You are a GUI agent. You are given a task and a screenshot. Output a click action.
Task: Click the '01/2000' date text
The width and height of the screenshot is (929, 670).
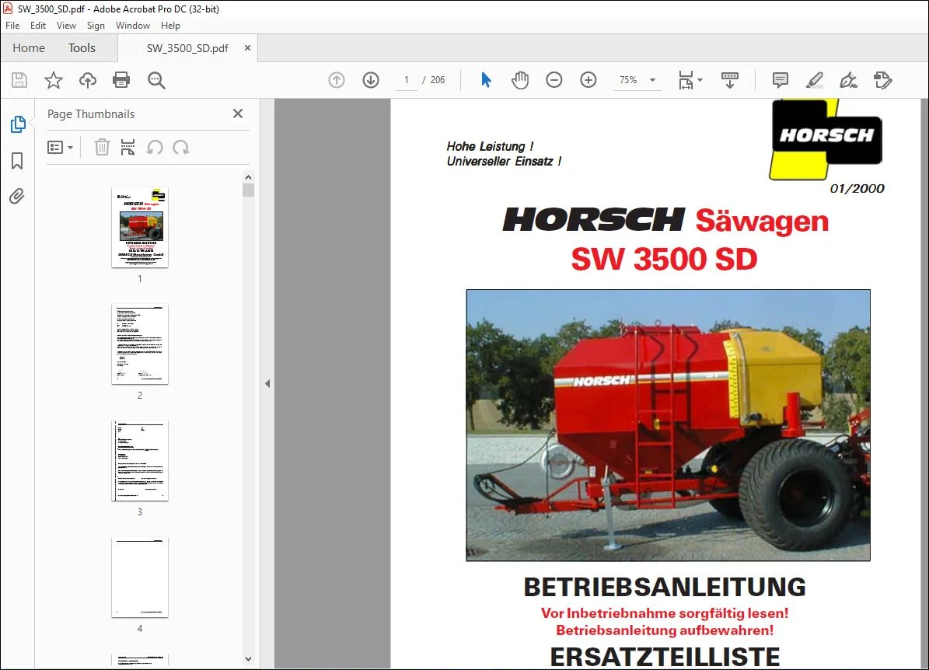point(857,188)
